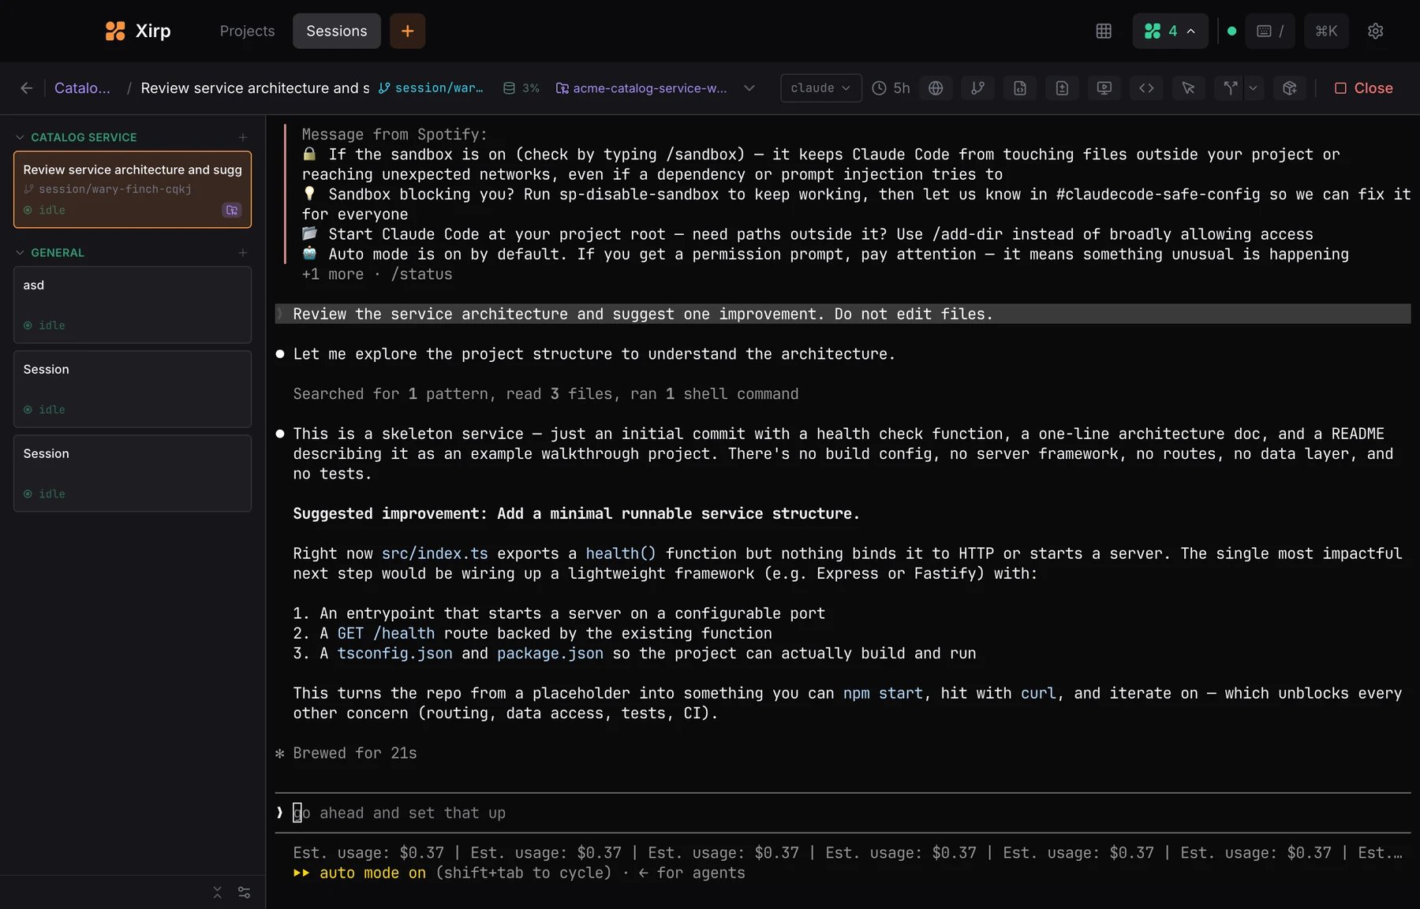Open the git branch toolbar icon

click(977, 88)
